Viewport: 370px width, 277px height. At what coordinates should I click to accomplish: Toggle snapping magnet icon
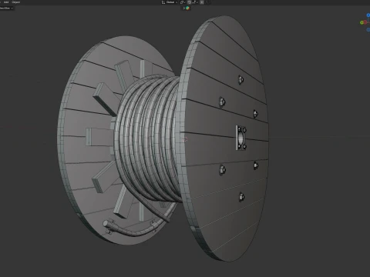(x=189, y=2)
